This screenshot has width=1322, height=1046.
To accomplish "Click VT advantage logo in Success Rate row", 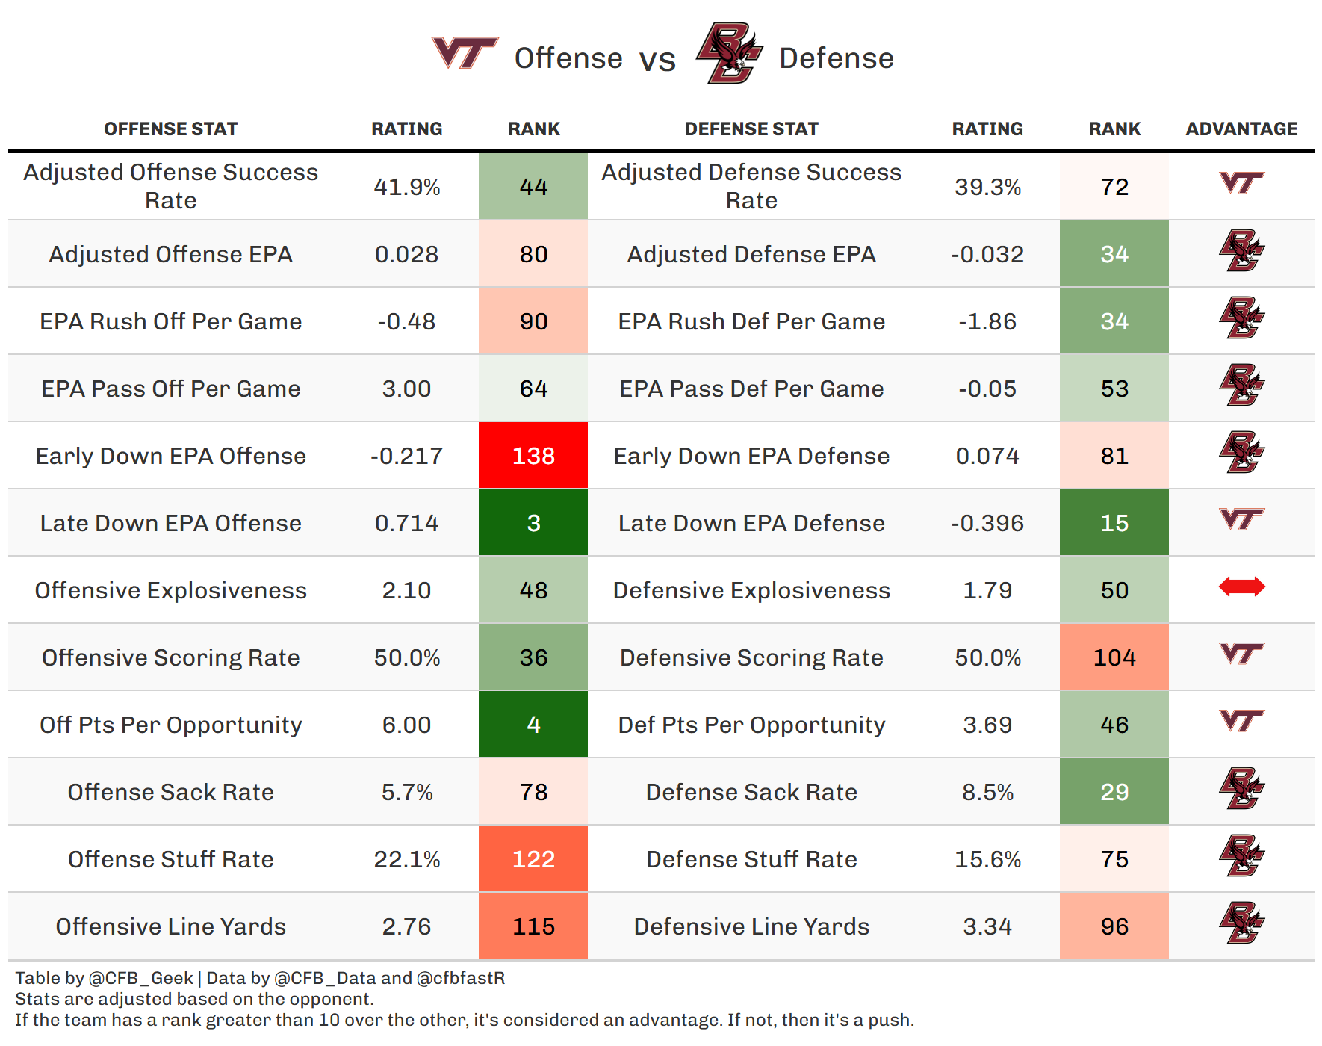I will (x=1241, y=183).
